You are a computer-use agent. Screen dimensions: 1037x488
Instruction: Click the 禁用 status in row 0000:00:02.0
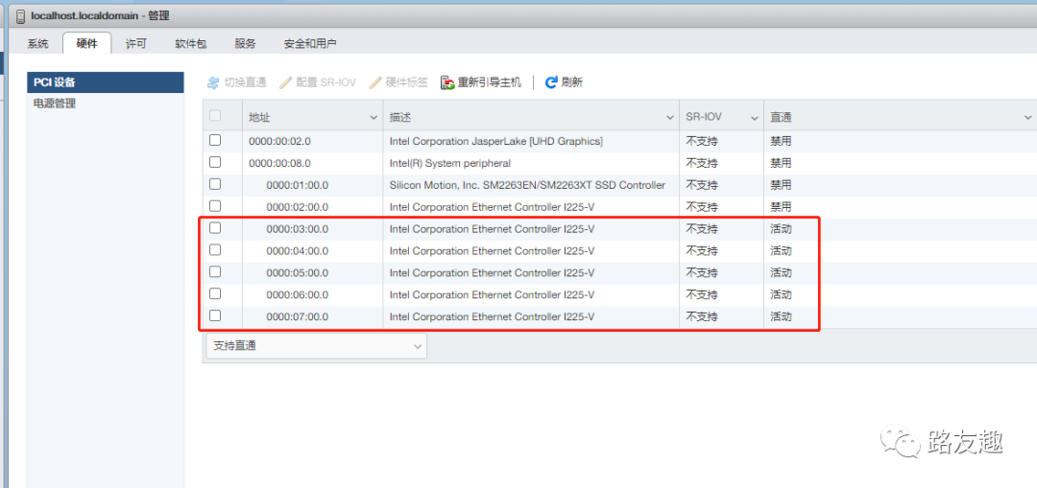tap(781, 141)
